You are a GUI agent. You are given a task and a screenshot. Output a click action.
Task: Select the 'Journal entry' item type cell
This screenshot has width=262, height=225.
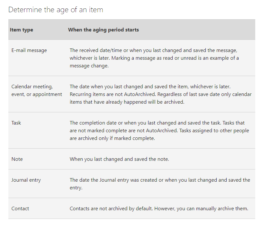point(26,180)
